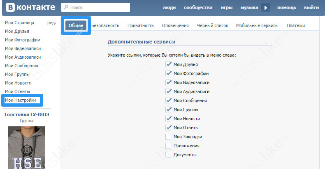This screenshot has width=325, height=169.
Task: Open Мои Сообщения in left menu
Action: coord(21,66)
